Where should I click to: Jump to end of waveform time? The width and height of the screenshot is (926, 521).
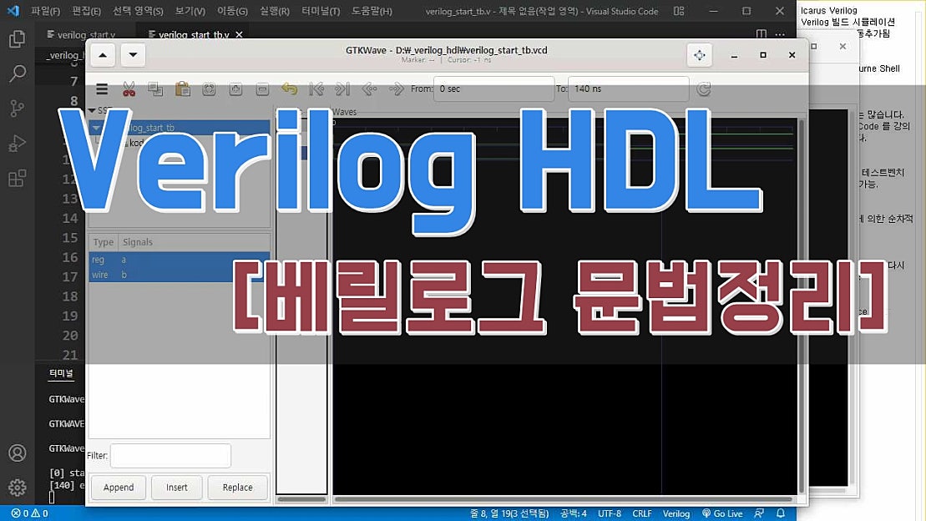coord(342,89)
